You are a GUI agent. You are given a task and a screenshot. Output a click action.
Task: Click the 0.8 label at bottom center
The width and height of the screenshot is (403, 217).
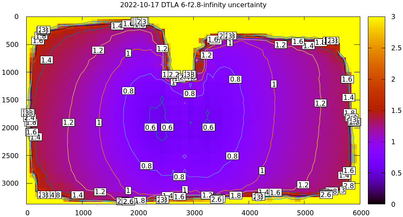click(x=179, y=177)
